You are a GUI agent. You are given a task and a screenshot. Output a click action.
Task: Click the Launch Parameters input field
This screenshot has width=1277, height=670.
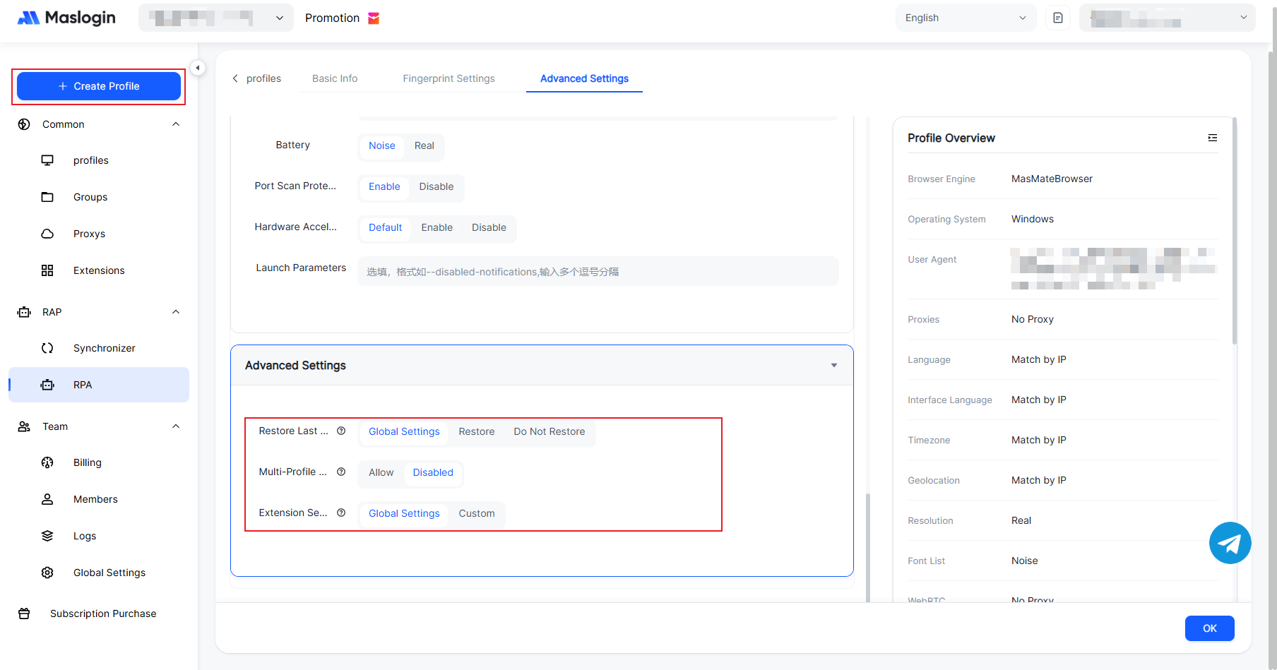pos(598,272)
